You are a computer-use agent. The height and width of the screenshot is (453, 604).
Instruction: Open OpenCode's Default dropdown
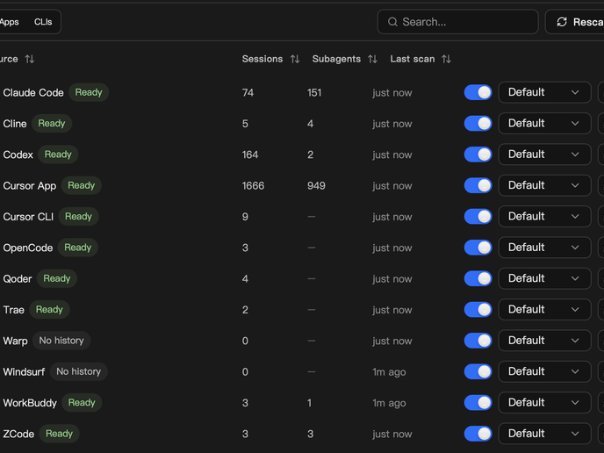point(544,248)
